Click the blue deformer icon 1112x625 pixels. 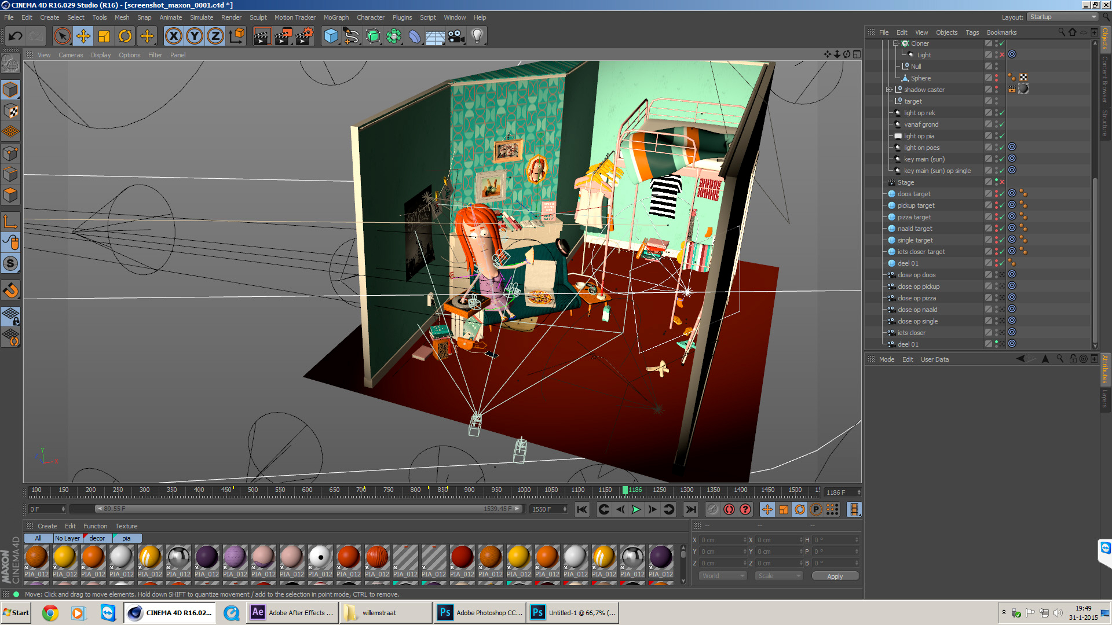pos(415,36)
